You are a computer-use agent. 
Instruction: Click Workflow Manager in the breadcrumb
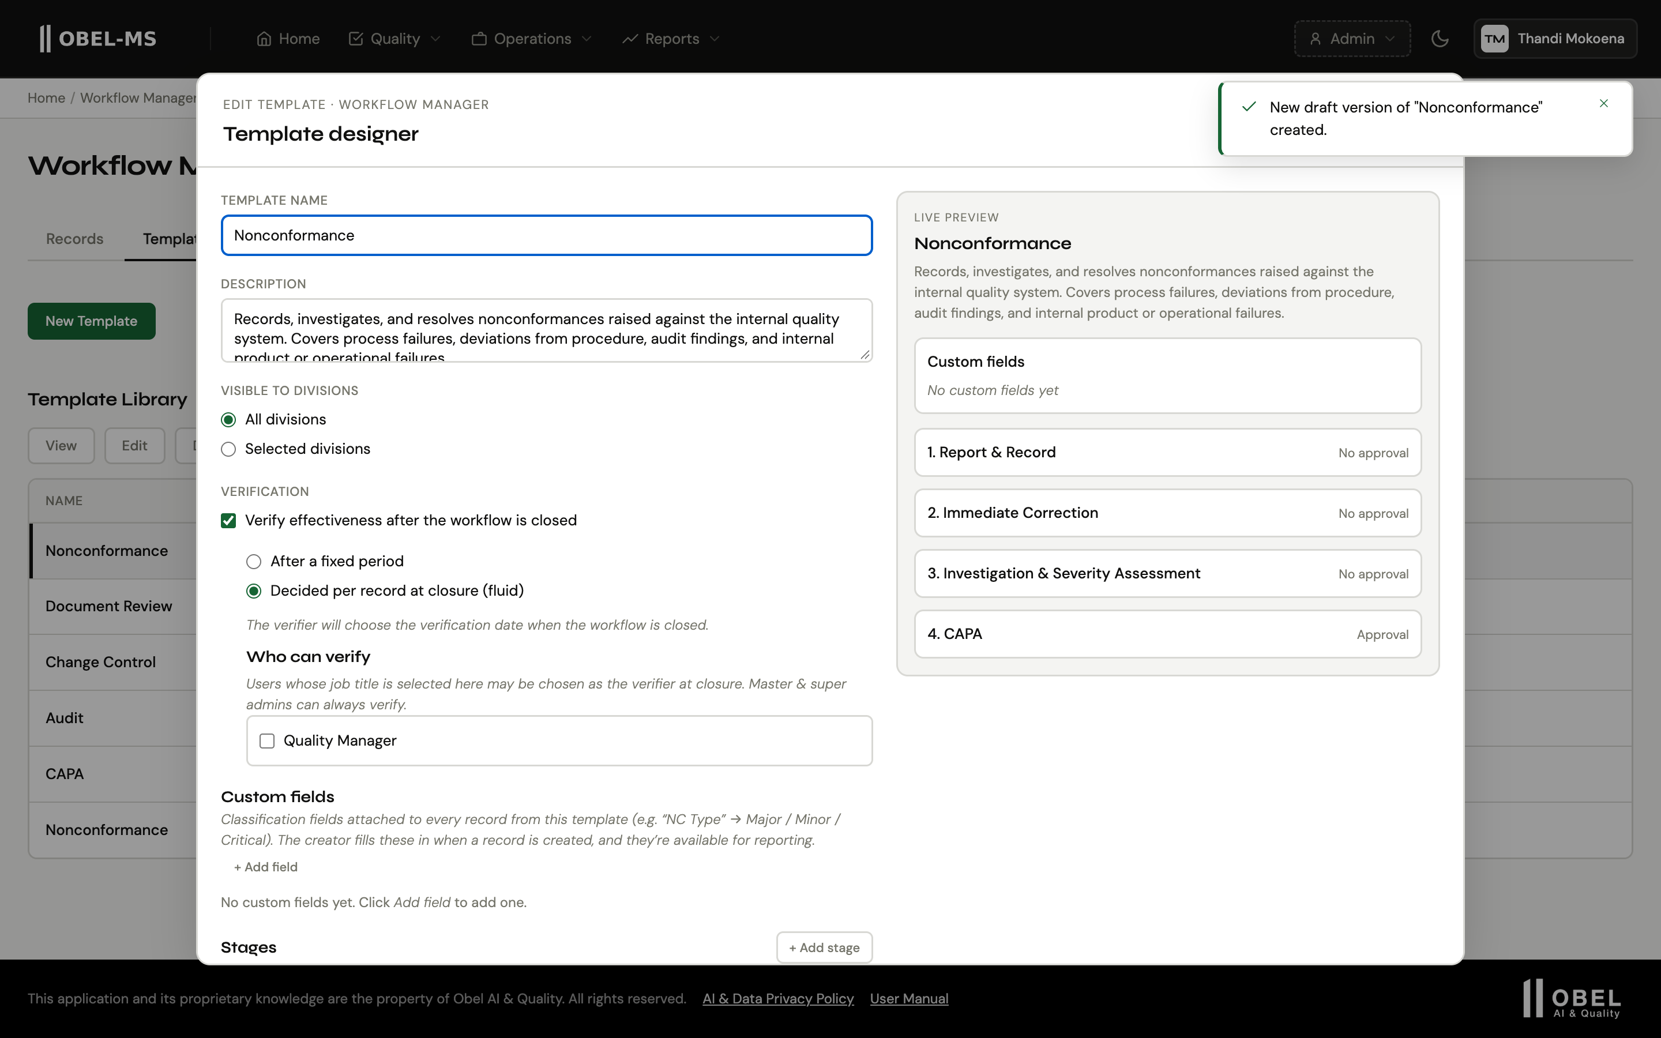138,98
